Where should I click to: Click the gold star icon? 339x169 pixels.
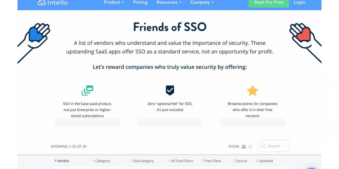252,91
